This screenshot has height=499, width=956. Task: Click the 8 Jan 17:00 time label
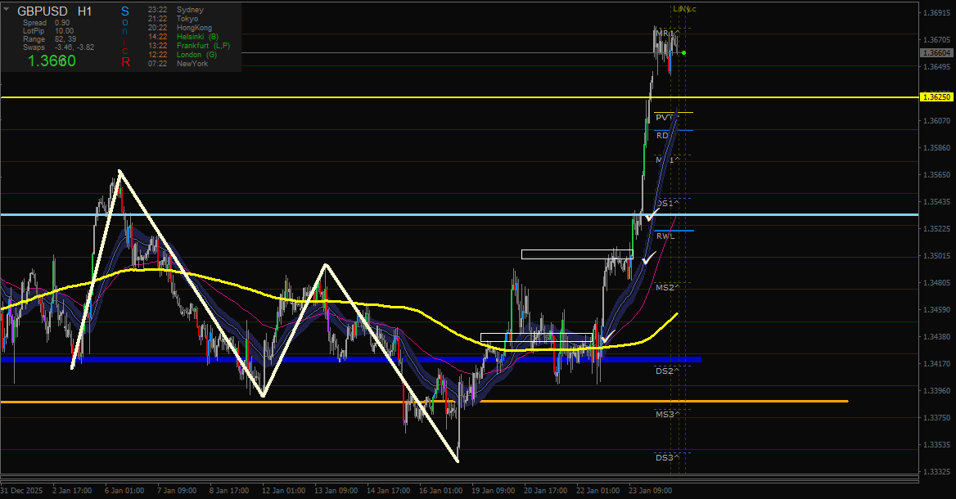coord(229,491)
